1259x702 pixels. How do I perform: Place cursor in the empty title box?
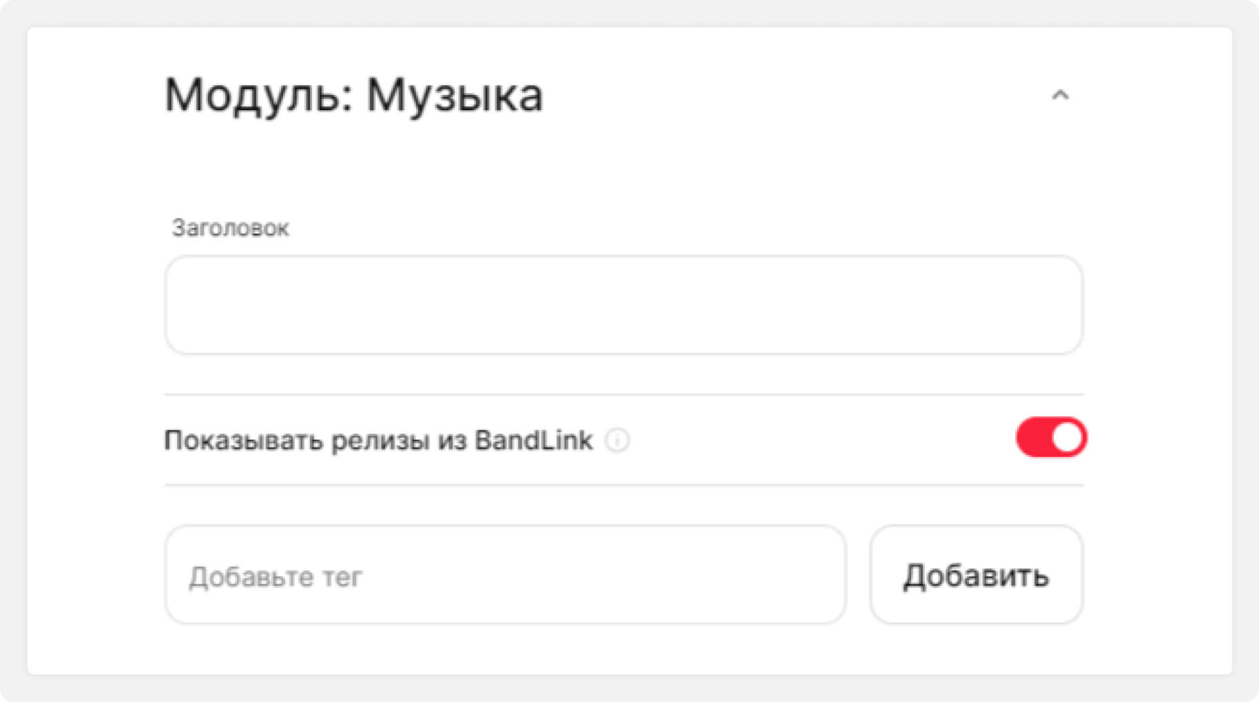coord(623,305)
